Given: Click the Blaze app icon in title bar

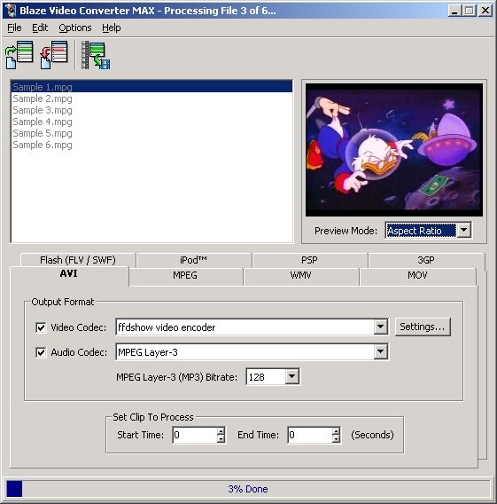Looking at the screenshot, I should coord(11,11).
